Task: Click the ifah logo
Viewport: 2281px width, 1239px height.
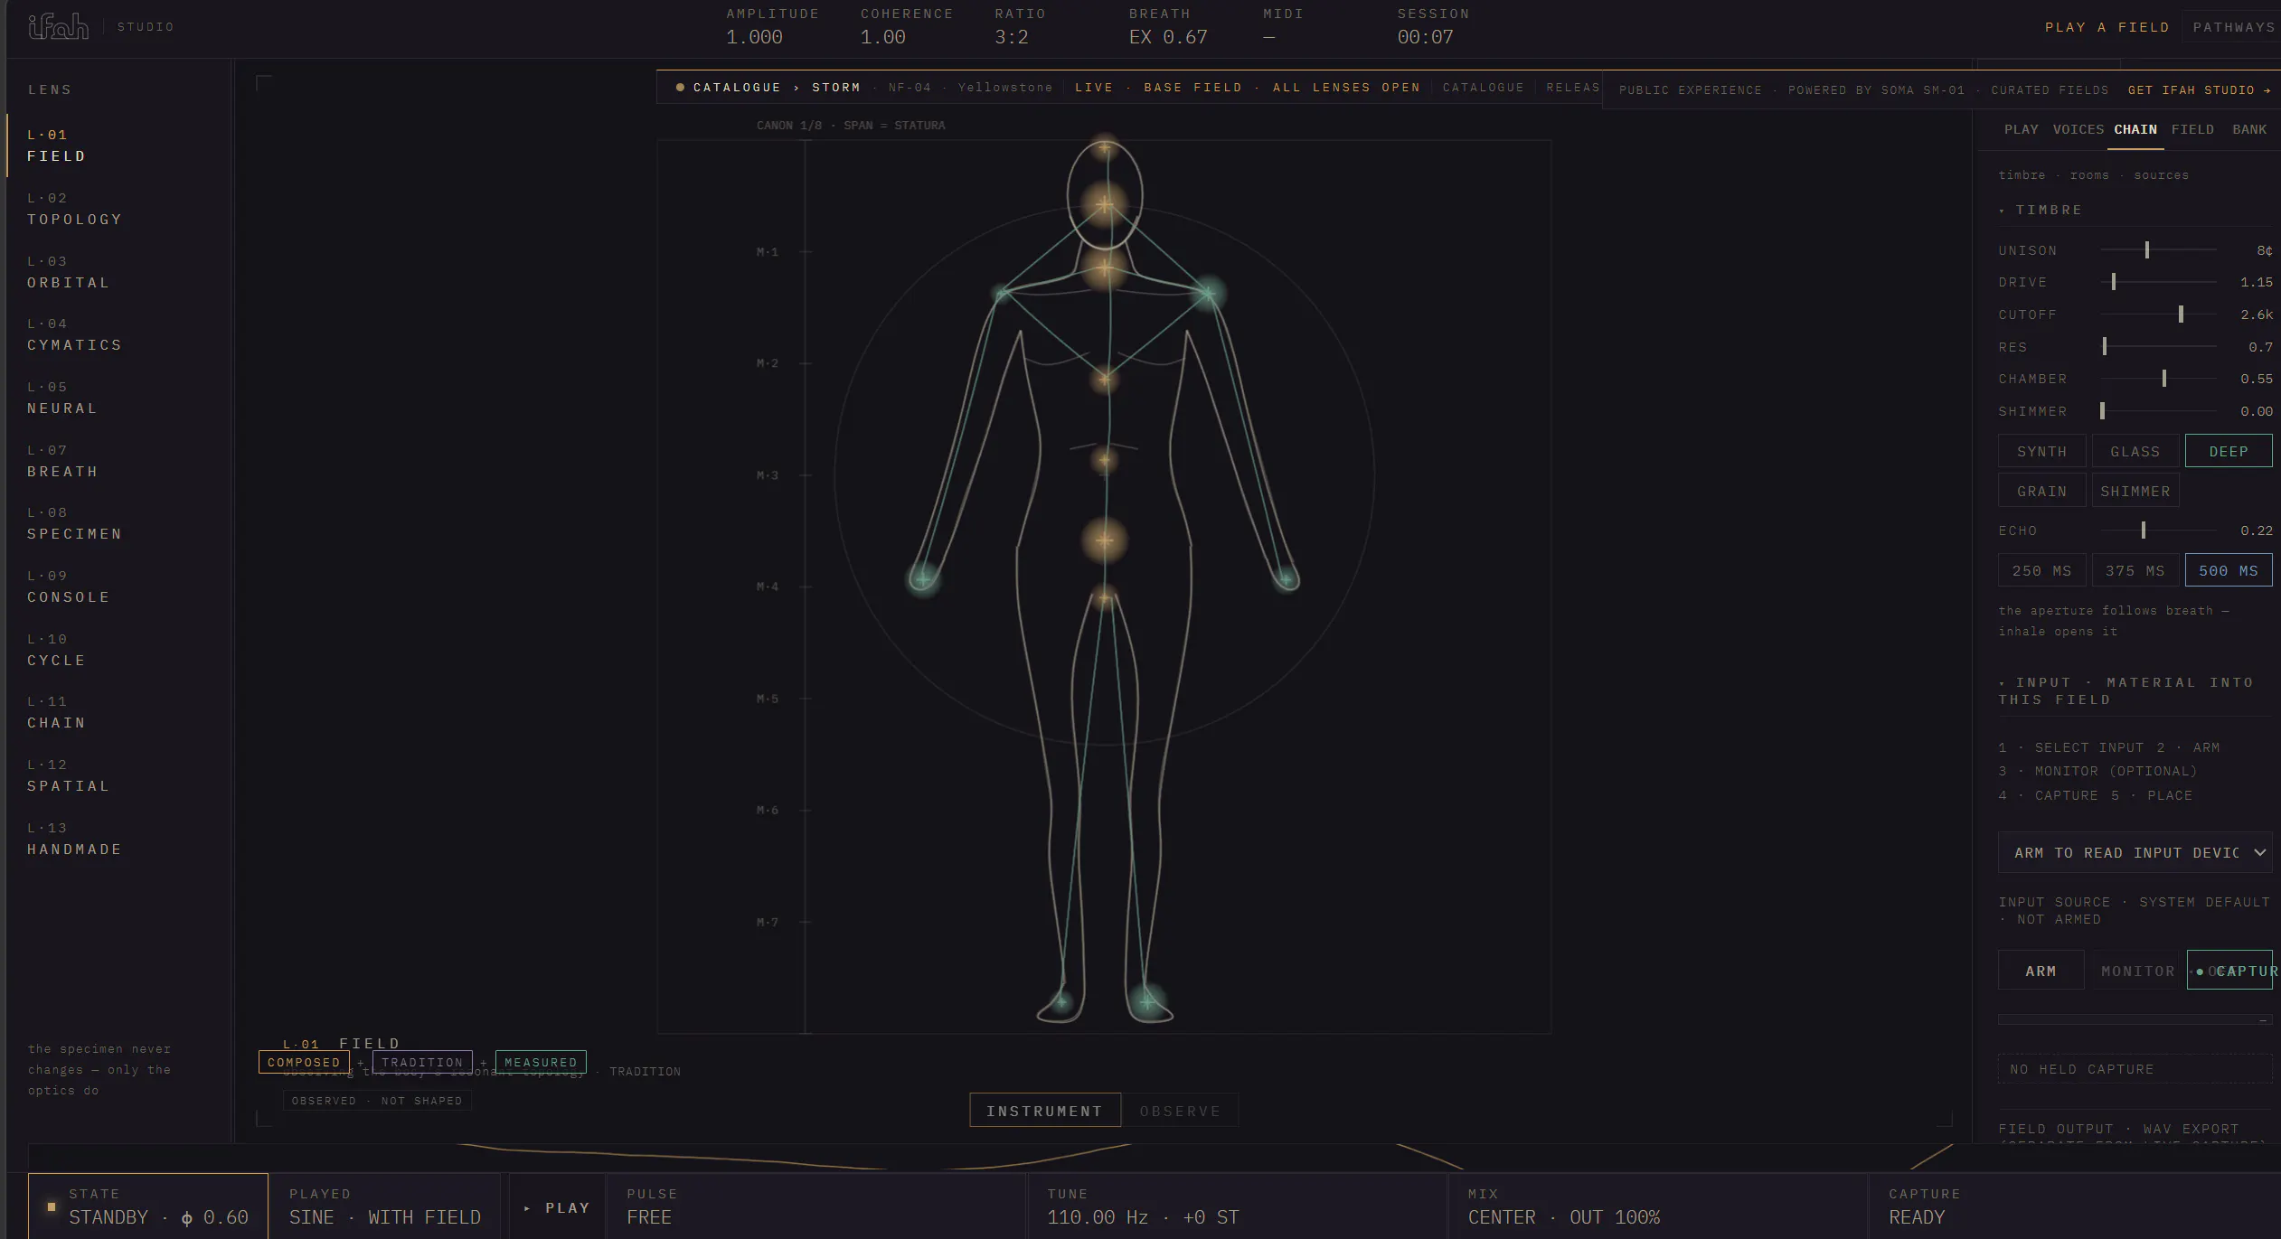Action: tap(59, 26)
